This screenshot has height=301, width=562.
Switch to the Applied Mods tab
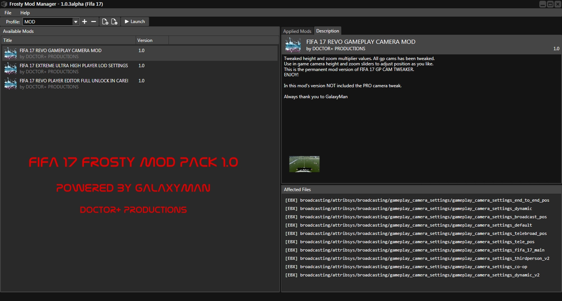297,31
